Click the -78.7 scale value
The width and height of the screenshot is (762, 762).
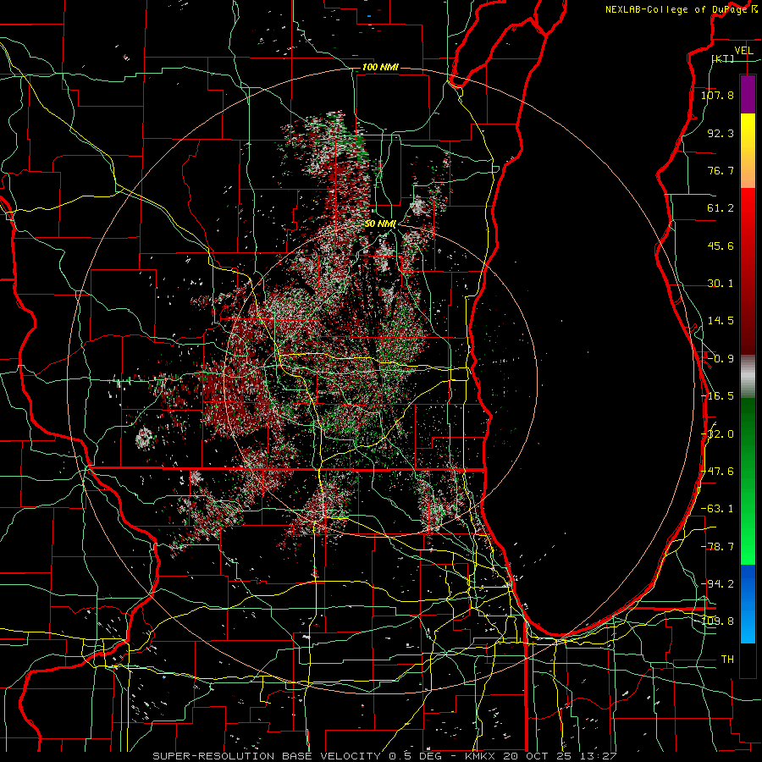click(x=717, y=547)
